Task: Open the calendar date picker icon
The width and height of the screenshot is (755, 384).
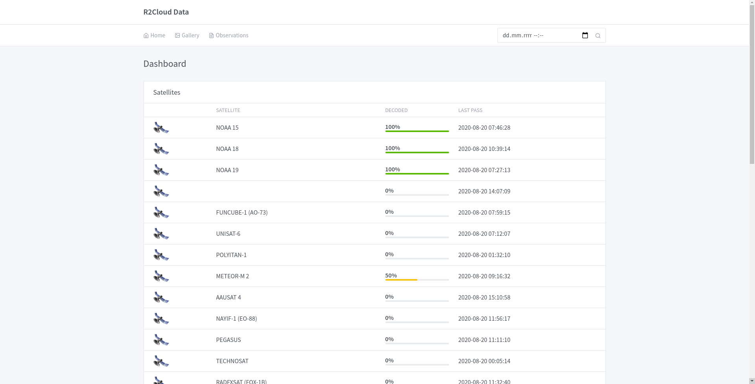Action: pyautogui.click(x=585, y=35)
